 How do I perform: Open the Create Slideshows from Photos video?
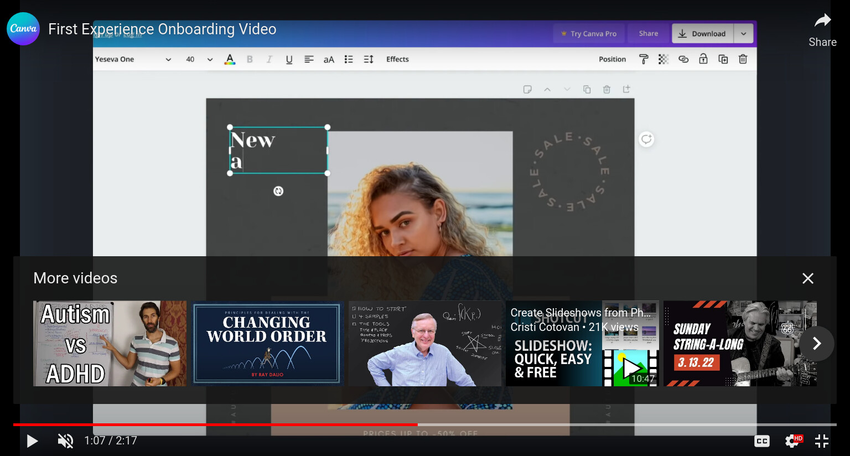582,344
